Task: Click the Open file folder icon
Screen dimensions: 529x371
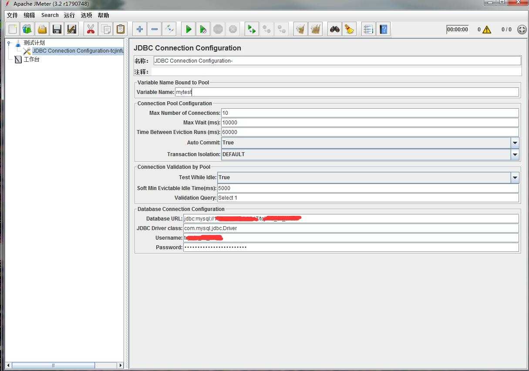Action: 42,29
